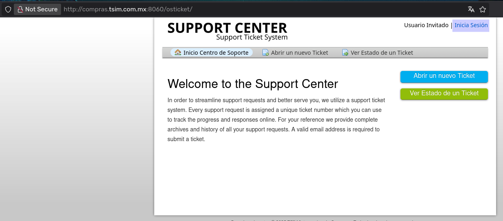Click the ticket status document icon
The image size is (503, 221).
(345, 53)
